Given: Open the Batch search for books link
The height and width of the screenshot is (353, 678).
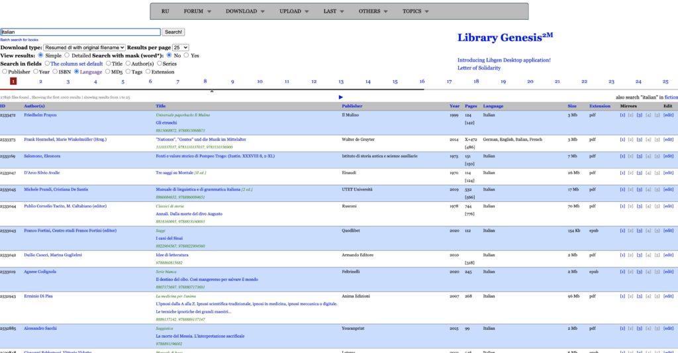Looking at the screenshot, I should [x=19, y=40].
